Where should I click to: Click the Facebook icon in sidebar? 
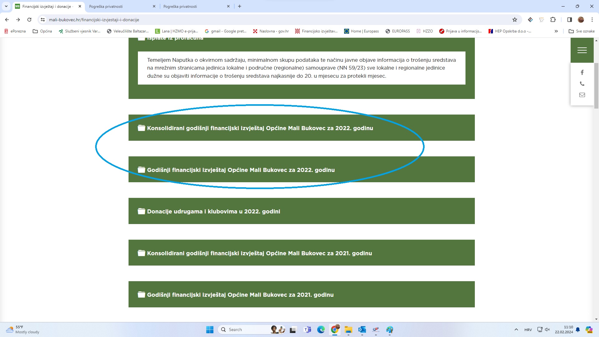click(582, 72)
